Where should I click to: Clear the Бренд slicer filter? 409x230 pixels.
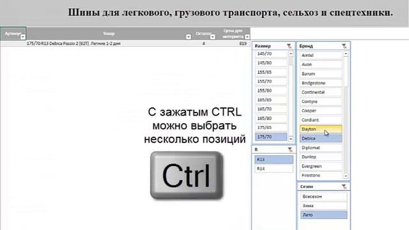click(x=344, y=46)
